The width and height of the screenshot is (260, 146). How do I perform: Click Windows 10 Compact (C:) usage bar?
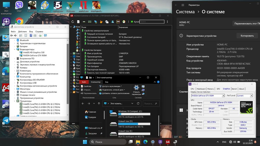(x=134, y=114)
